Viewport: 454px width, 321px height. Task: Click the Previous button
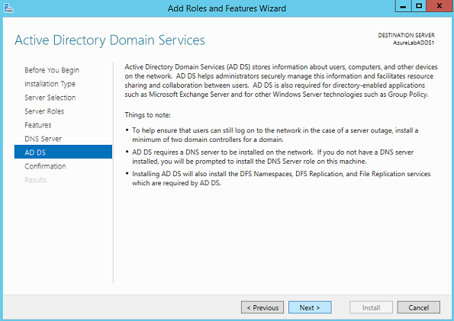coord(262,307)
